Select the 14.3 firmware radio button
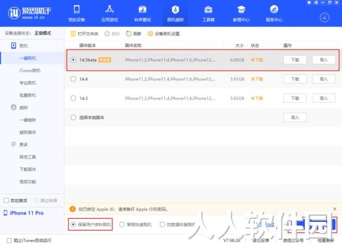The width and height of the screenshot is (342, 246). 73,98
